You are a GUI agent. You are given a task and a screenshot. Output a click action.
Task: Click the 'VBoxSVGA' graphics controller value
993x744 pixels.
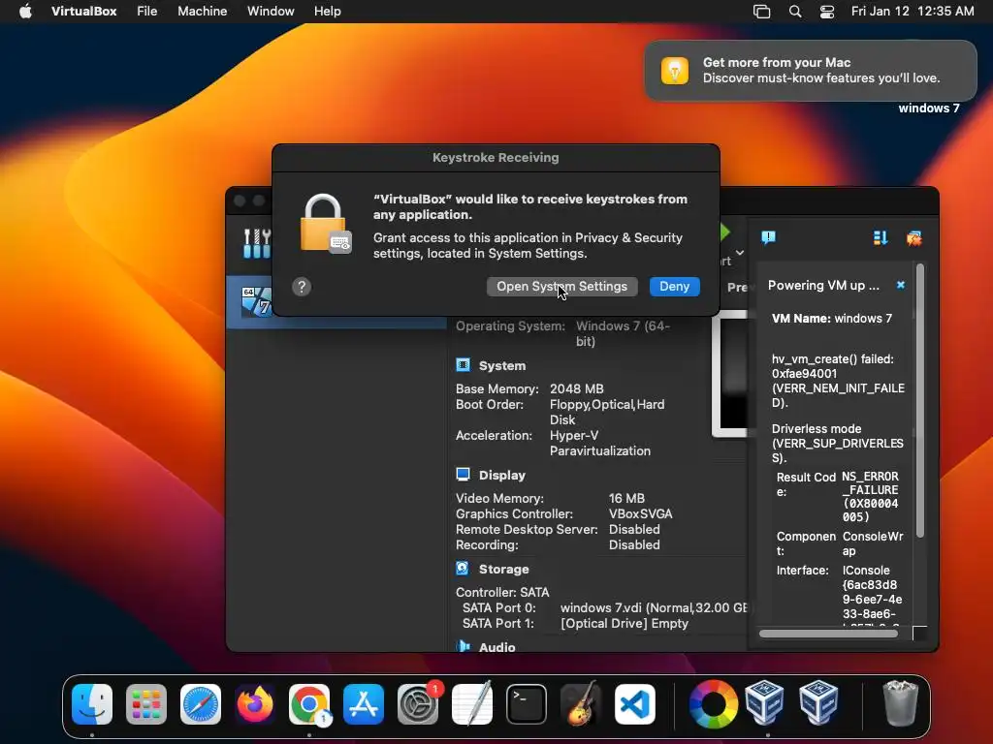point(640,513)
